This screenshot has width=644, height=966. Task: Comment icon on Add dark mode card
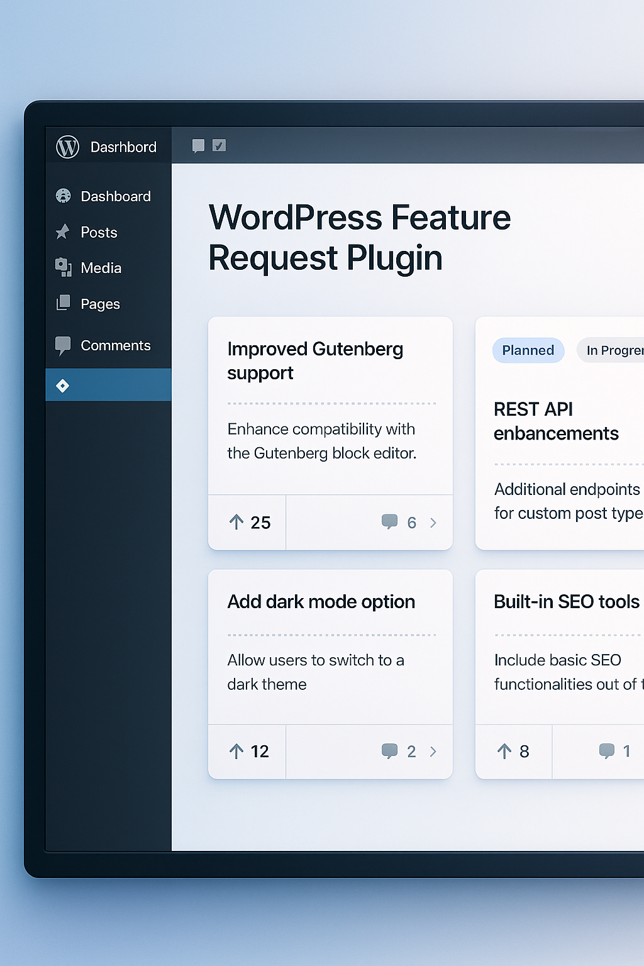tap(389, 750)
